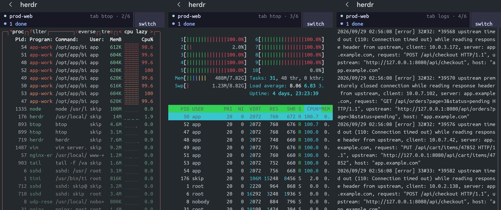Viewport: 501px width, 210px height.
Task: Click the CPU 1 usage meter in htop
Action: (x=213, y=40)
